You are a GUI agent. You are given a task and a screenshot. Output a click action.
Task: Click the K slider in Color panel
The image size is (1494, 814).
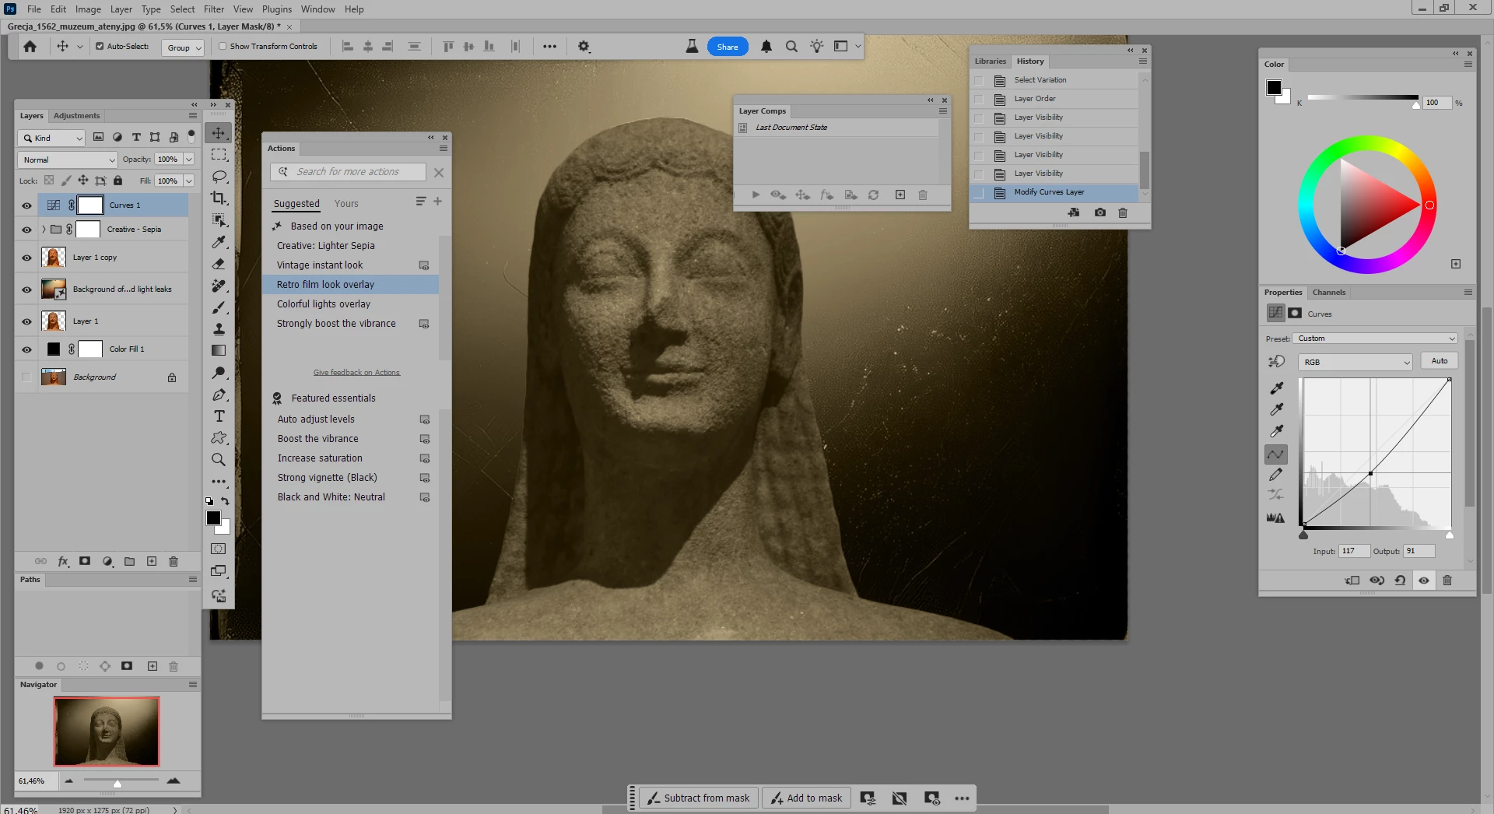click(x=1362, y=98)
